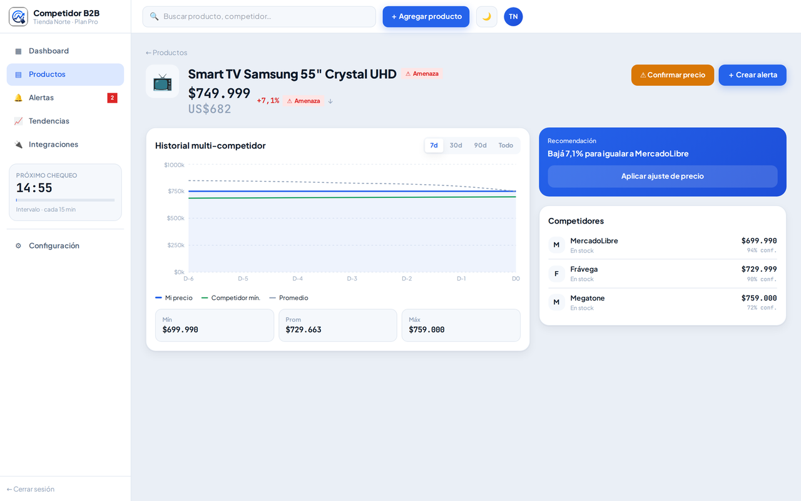
Task: Click the 72% conf. label
Action: tap(762, 308)
